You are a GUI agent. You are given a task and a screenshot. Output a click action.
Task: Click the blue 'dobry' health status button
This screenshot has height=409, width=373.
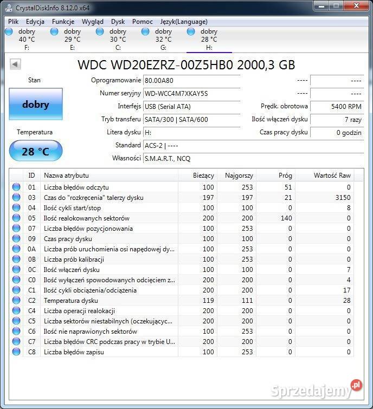pyautogui.click(x=36, y=104)
